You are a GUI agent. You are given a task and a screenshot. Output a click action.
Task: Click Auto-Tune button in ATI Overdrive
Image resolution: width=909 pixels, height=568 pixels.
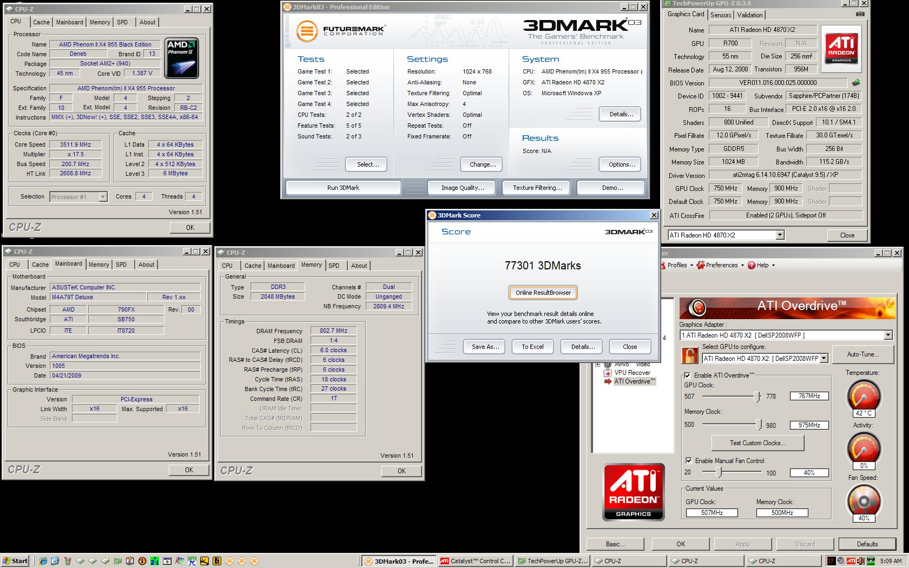point(862,354)
